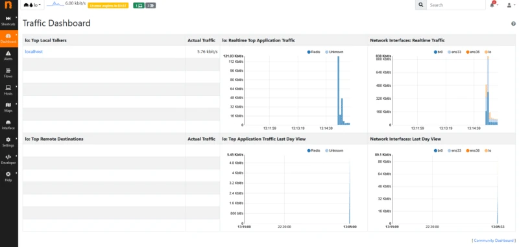
Task: Open the Settings sidebar menu
Action: (8, 142)
